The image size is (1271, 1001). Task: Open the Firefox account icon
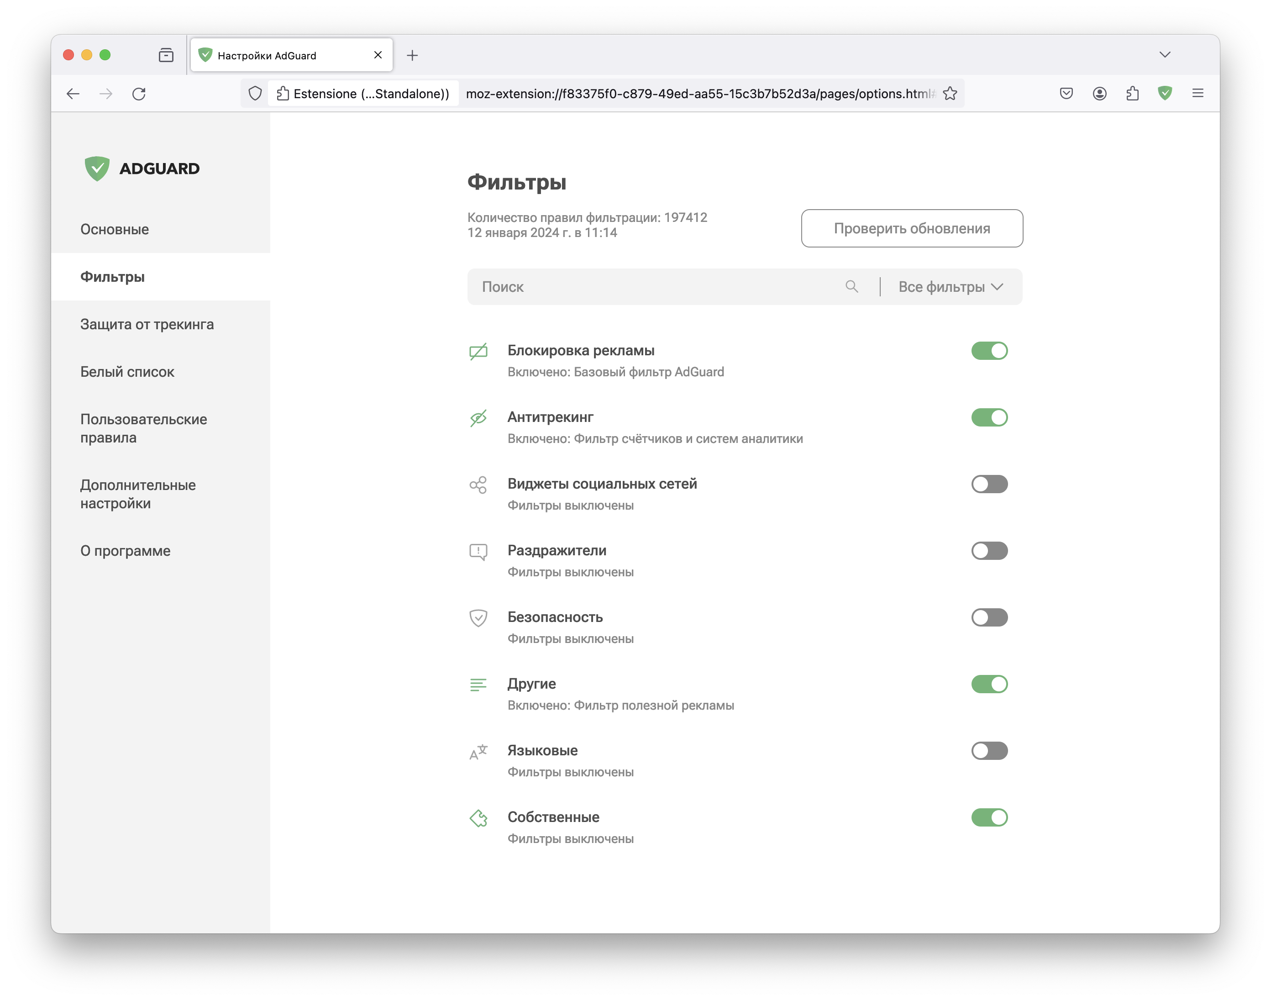click(1099, 93)
